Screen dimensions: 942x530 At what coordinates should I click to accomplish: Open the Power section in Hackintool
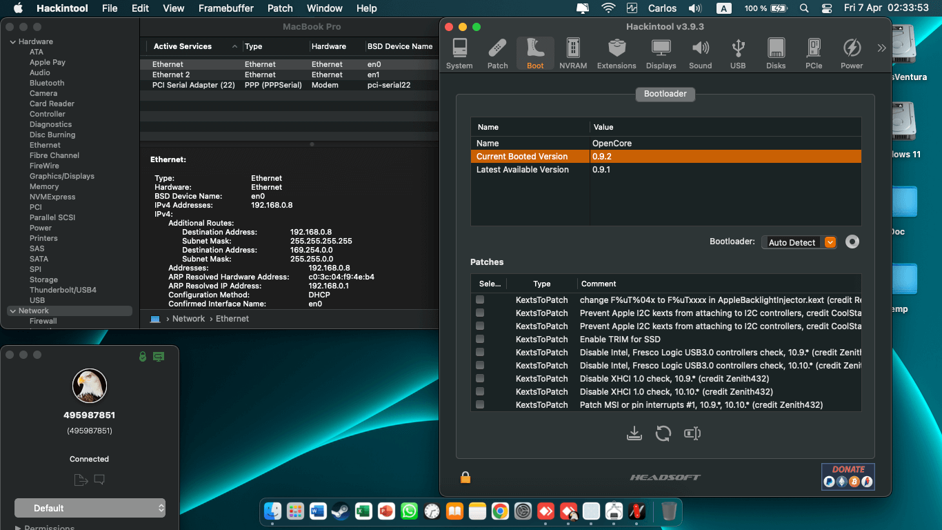tap(852, 54)
